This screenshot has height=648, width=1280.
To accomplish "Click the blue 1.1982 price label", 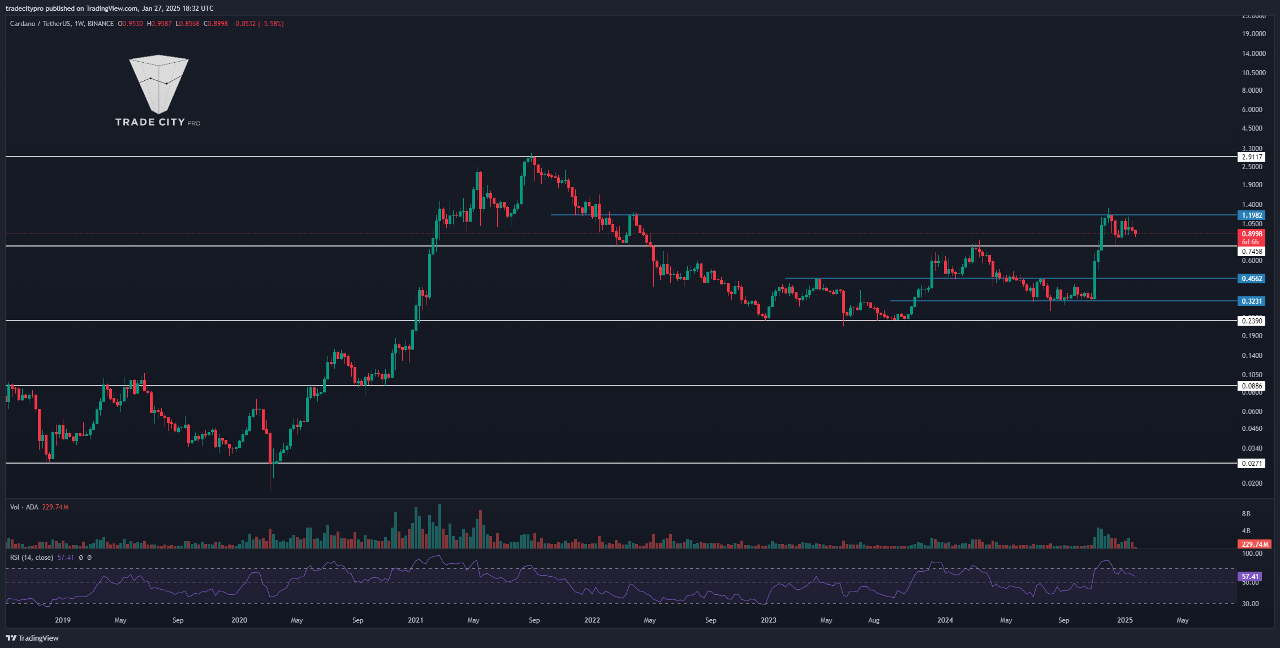I will pyautogui.click(x=1252, y=215).
